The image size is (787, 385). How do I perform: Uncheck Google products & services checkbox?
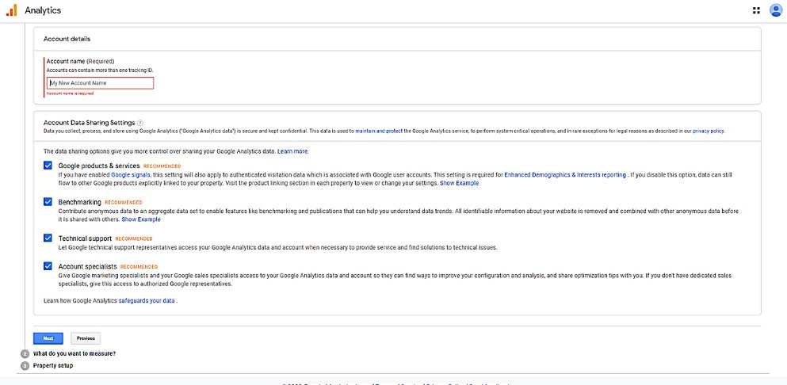[x=48, y=166]
